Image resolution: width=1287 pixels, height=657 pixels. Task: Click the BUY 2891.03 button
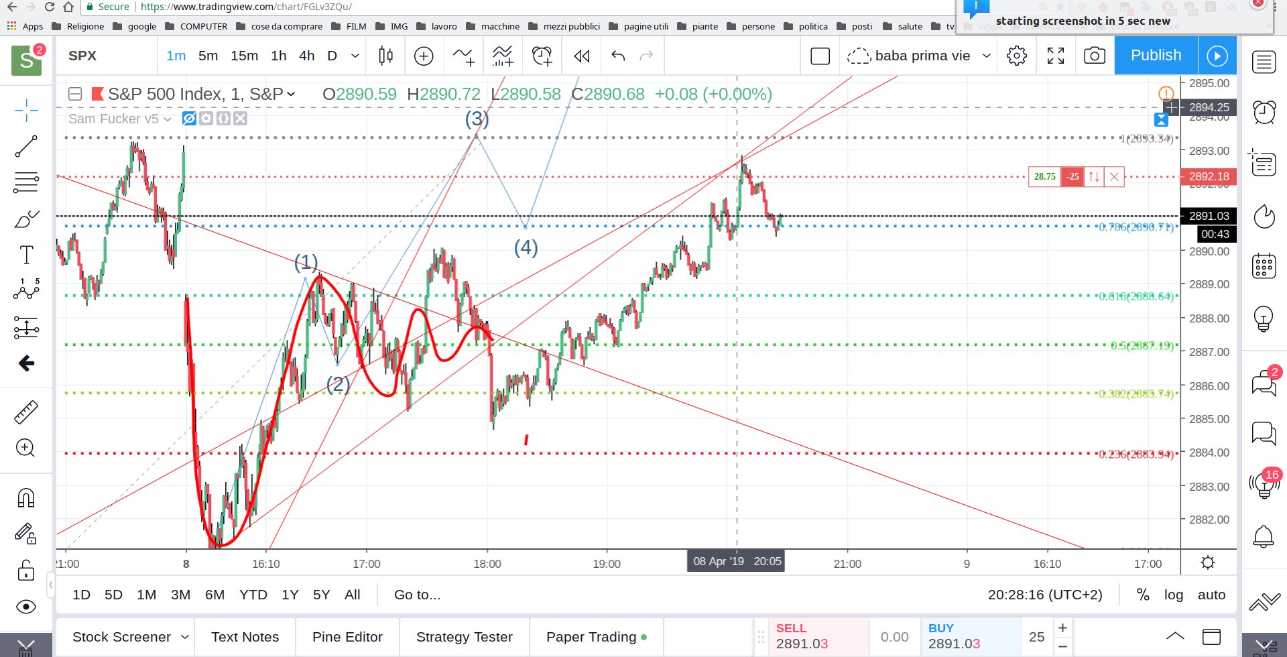971,636
